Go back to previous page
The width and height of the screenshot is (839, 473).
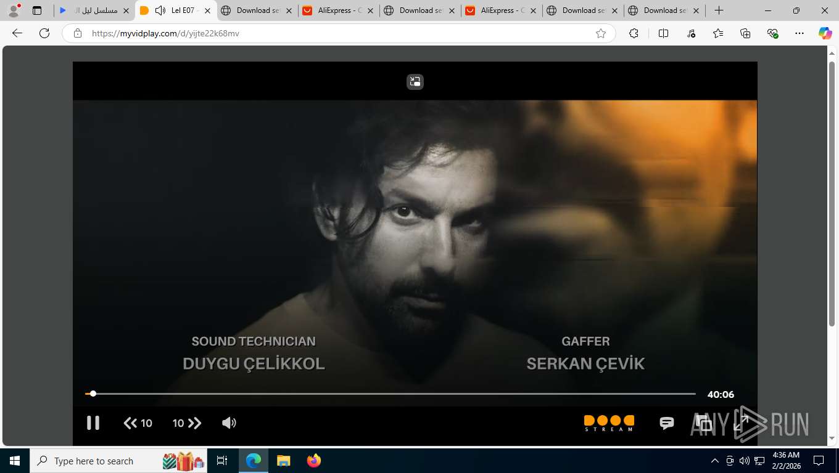tap(17, 33)
